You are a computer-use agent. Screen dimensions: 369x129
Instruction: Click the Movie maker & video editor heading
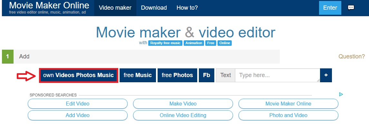[185, 33]
